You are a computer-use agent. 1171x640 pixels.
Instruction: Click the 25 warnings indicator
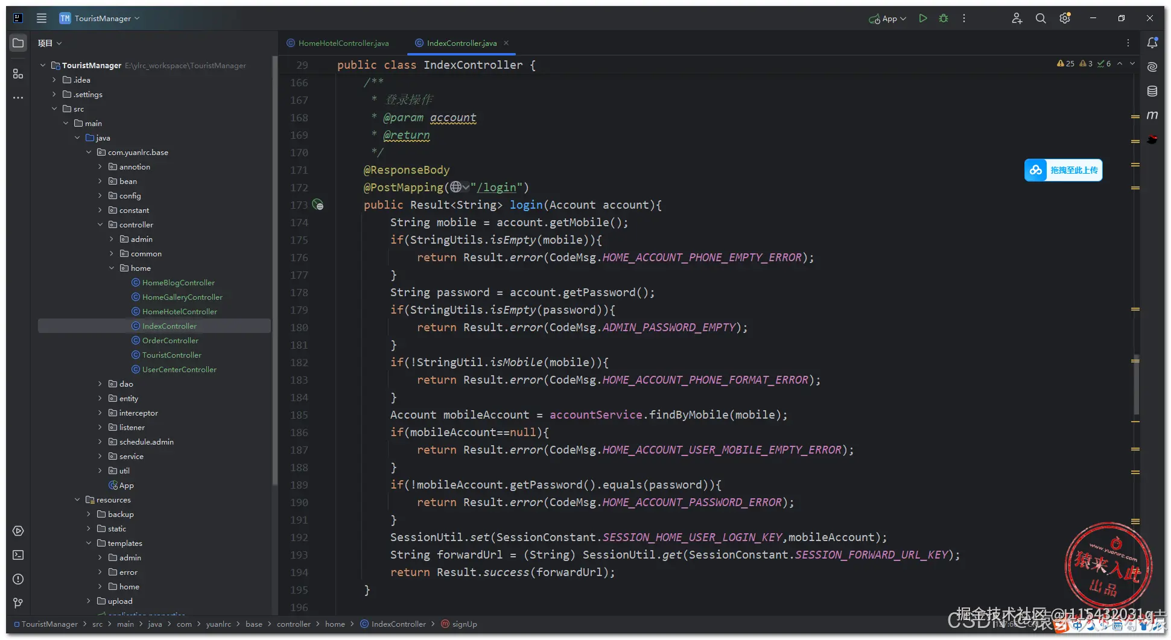click(x=1065, y=63)
